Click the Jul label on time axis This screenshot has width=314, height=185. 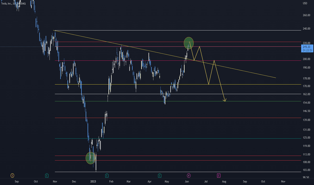tap(206, 181)
